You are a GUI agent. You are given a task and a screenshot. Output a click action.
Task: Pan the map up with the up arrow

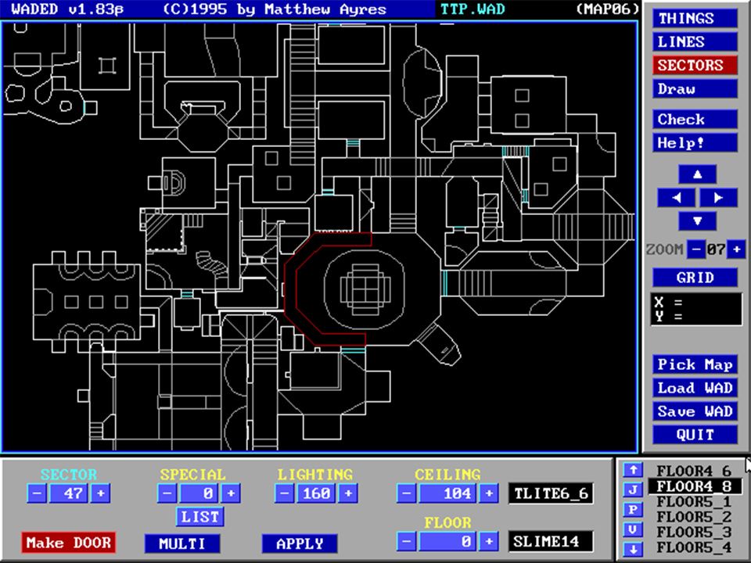pos(697,174)
